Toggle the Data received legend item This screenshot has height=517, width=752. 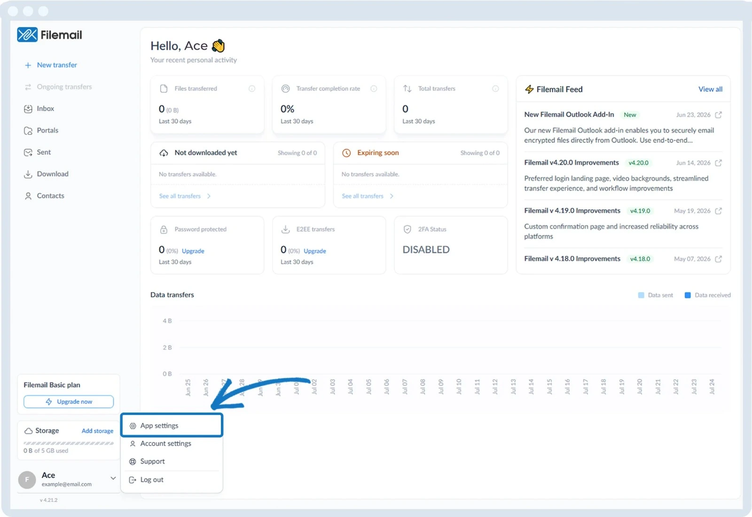click(x=707, y=295)
